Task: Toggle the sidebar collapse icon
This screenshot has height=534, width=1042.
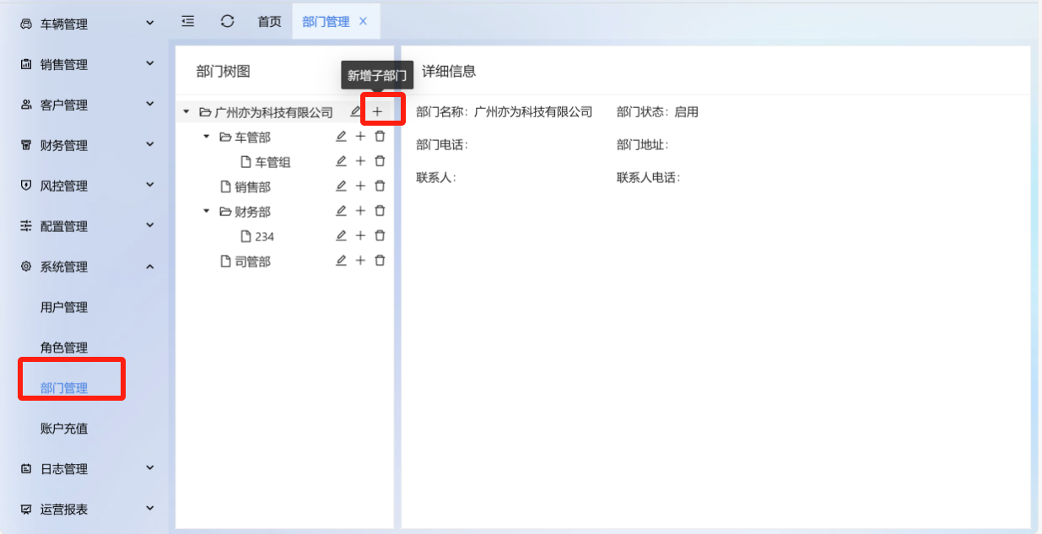Action: [188, 22]
